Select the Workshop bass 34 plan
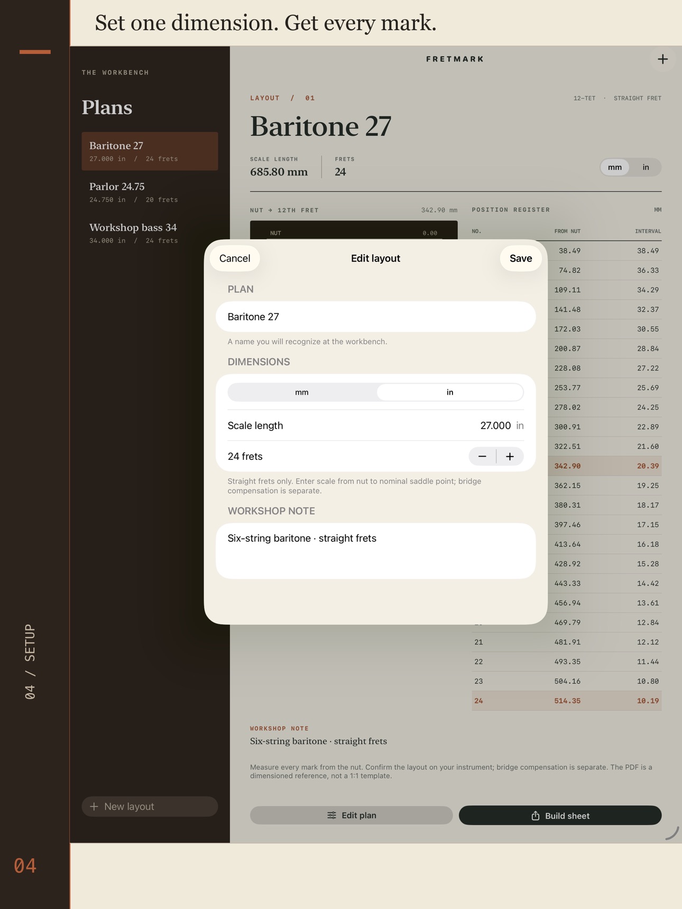Image resolution: width=682 pixels, height=909 pixels. click(150, 233)
